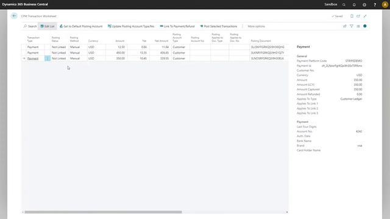This screenshot has height=219, width=390.
Task: Click the horizontal scrollbar thumb
Action: coord(103,212)
